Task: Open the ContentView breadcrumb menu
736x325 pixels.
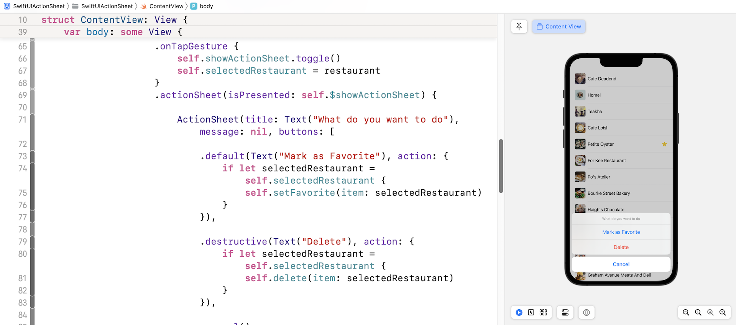Action: click(x=166, y=6)
